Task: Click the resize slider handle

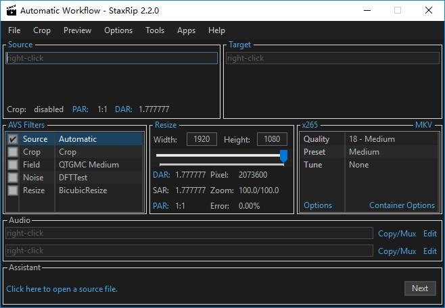Action: [283, 156]
